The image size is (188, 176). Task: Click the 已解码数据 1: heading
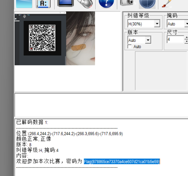32,122
